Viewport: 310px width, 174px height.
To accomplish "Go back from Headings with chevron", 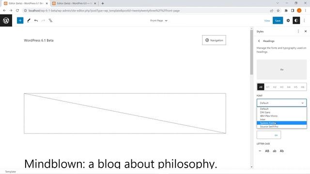I will click(x=259, y=41).
